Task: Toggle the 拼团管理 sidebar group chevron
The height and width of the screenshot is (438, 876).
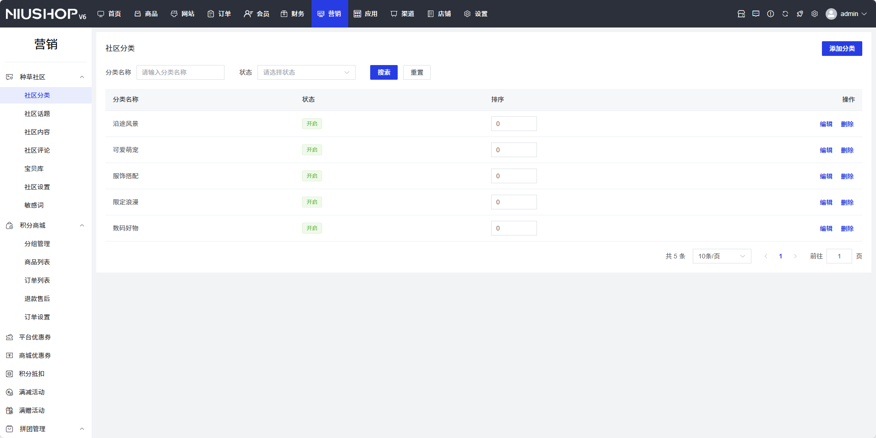Action: [82, 429]
